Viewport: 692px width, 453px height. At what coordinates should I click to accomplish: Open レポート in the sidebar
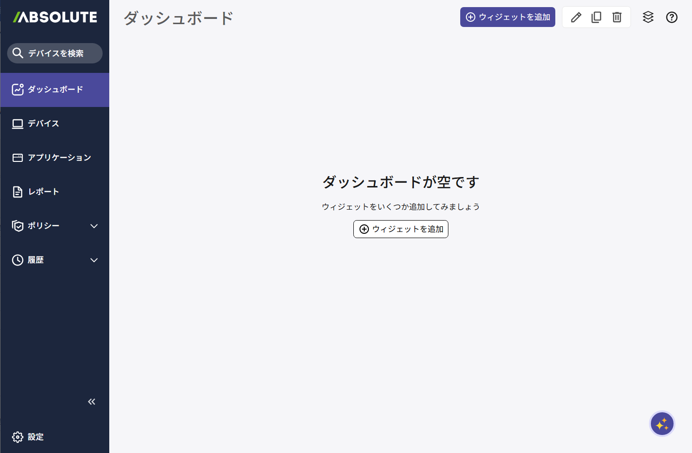44,192
